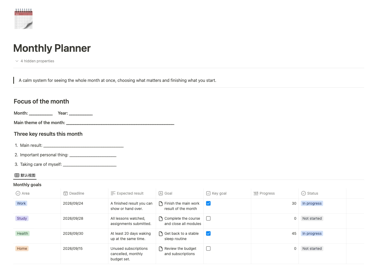Check Key goal for Review the budget
386x272 pixels.
(208, 248)
